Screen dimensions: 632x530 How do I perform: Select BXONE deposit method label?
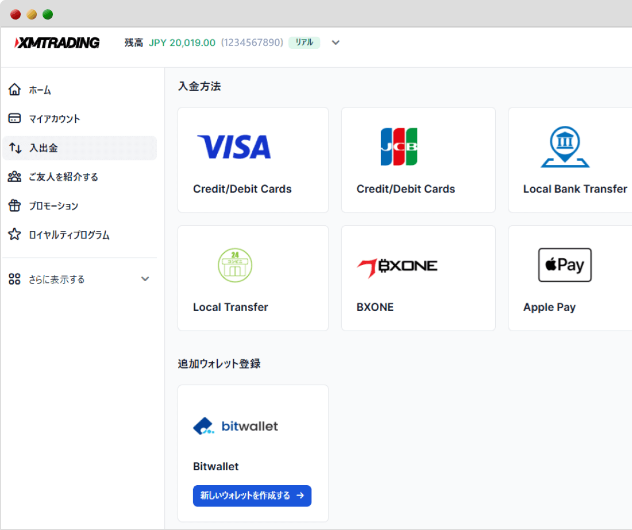tap(375, 307)
